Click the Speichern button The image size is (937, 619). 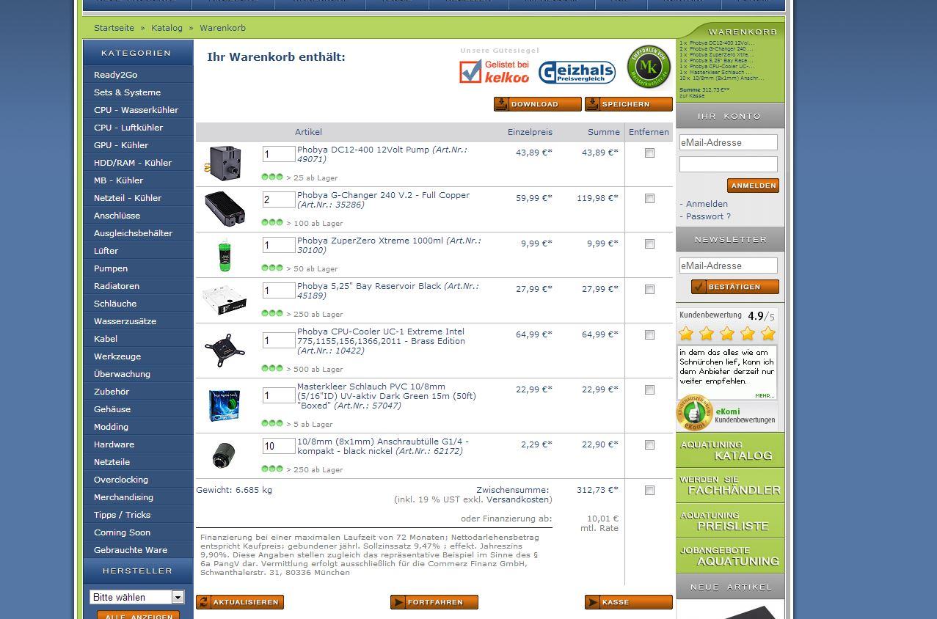pyautogui.click(x=628, y=104)
